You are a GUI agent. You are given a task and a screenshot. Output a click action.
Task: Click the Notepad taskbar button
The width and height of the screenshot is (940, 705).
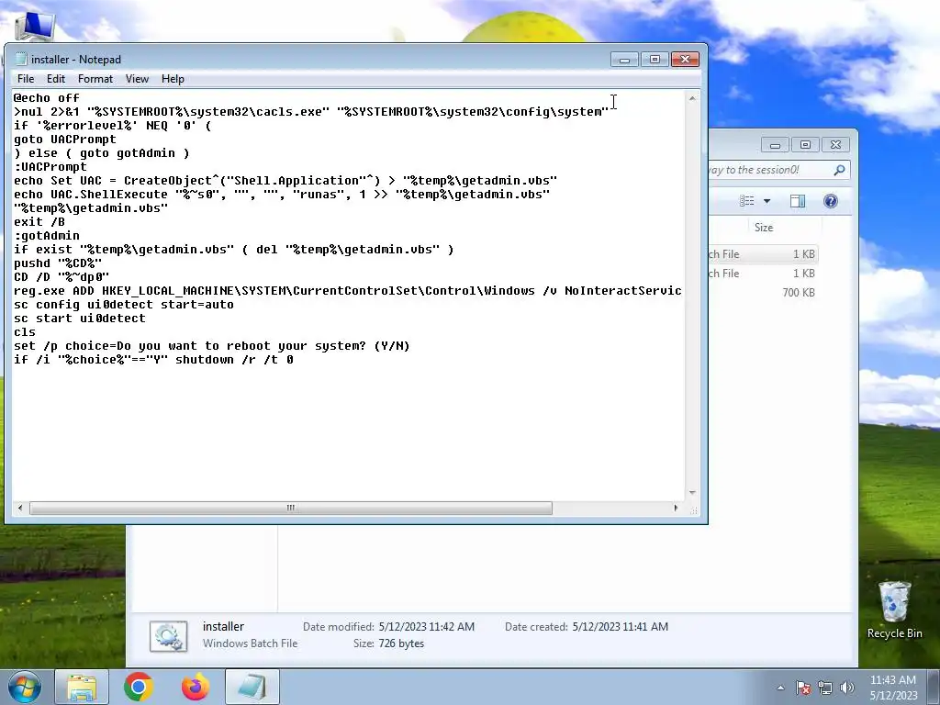pos(252,687)
